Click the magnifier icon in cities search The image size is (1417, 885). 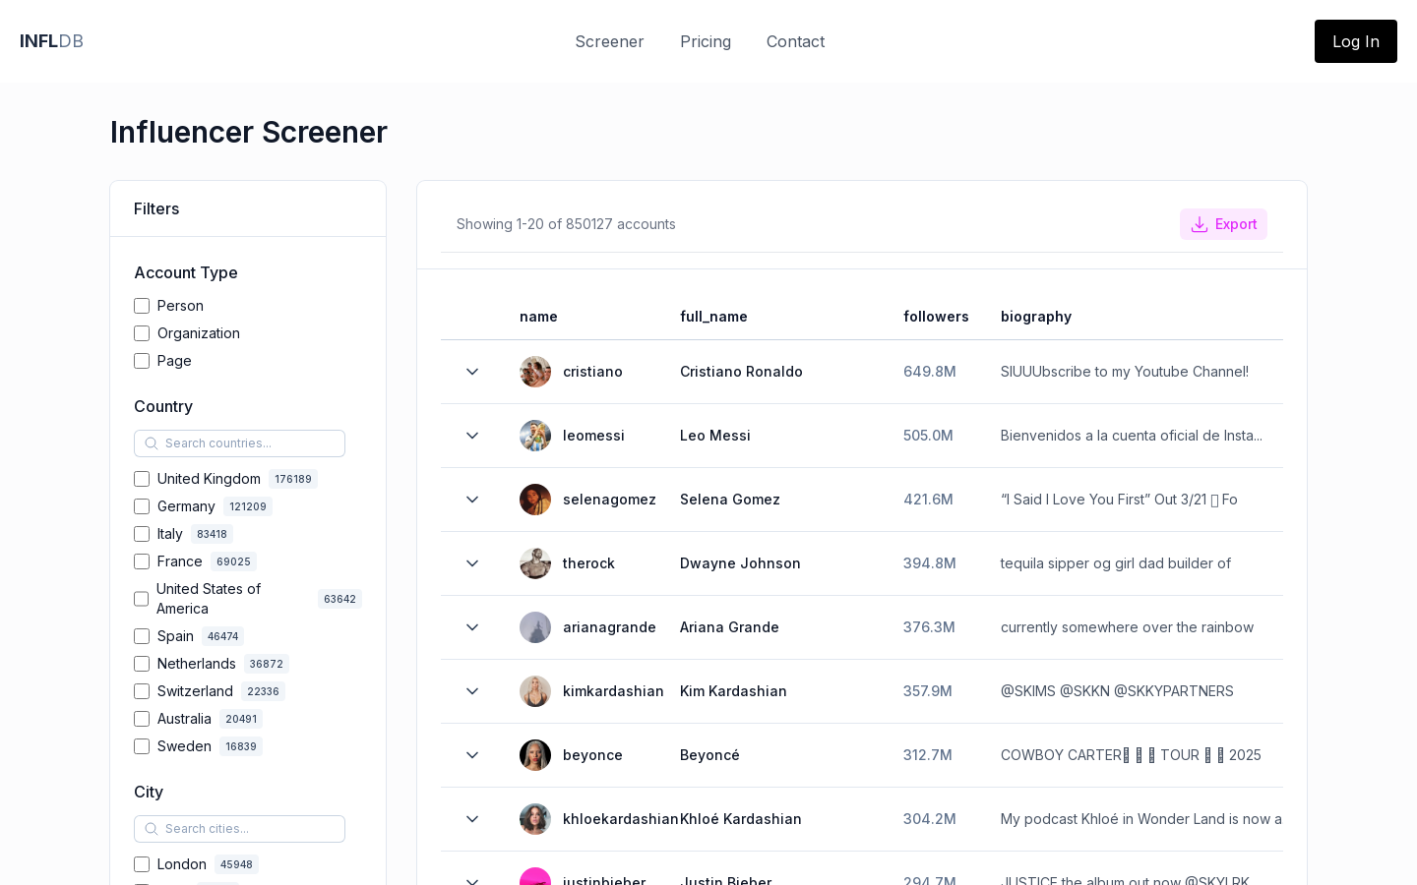(x=152, y=829)
